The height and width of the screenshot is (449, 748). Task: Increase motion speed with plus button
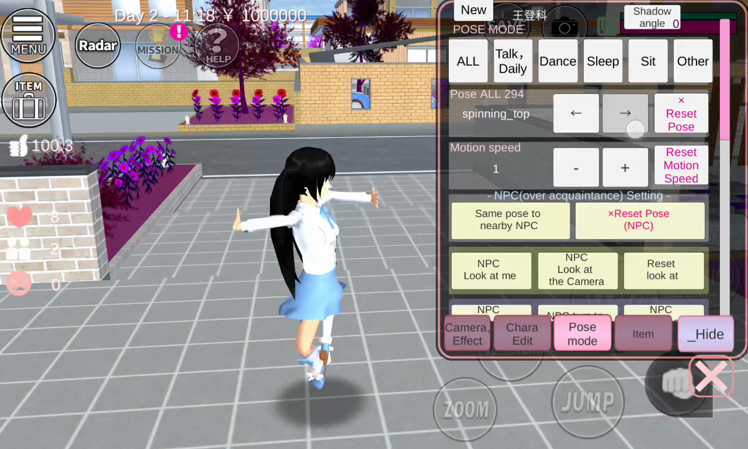[x=625, y=168]
